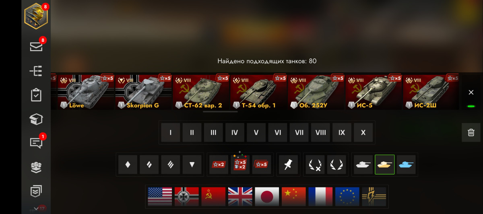Toggle the tier VIII filter
The width and height of the screenshot is (483, 214).
click(320, 132)
